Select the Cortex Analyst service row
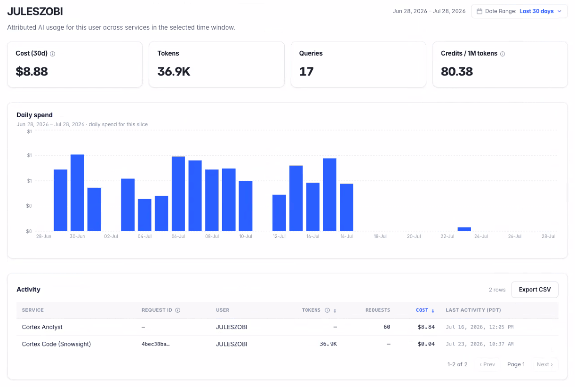The image size is (575, 387). coord(287,327)
